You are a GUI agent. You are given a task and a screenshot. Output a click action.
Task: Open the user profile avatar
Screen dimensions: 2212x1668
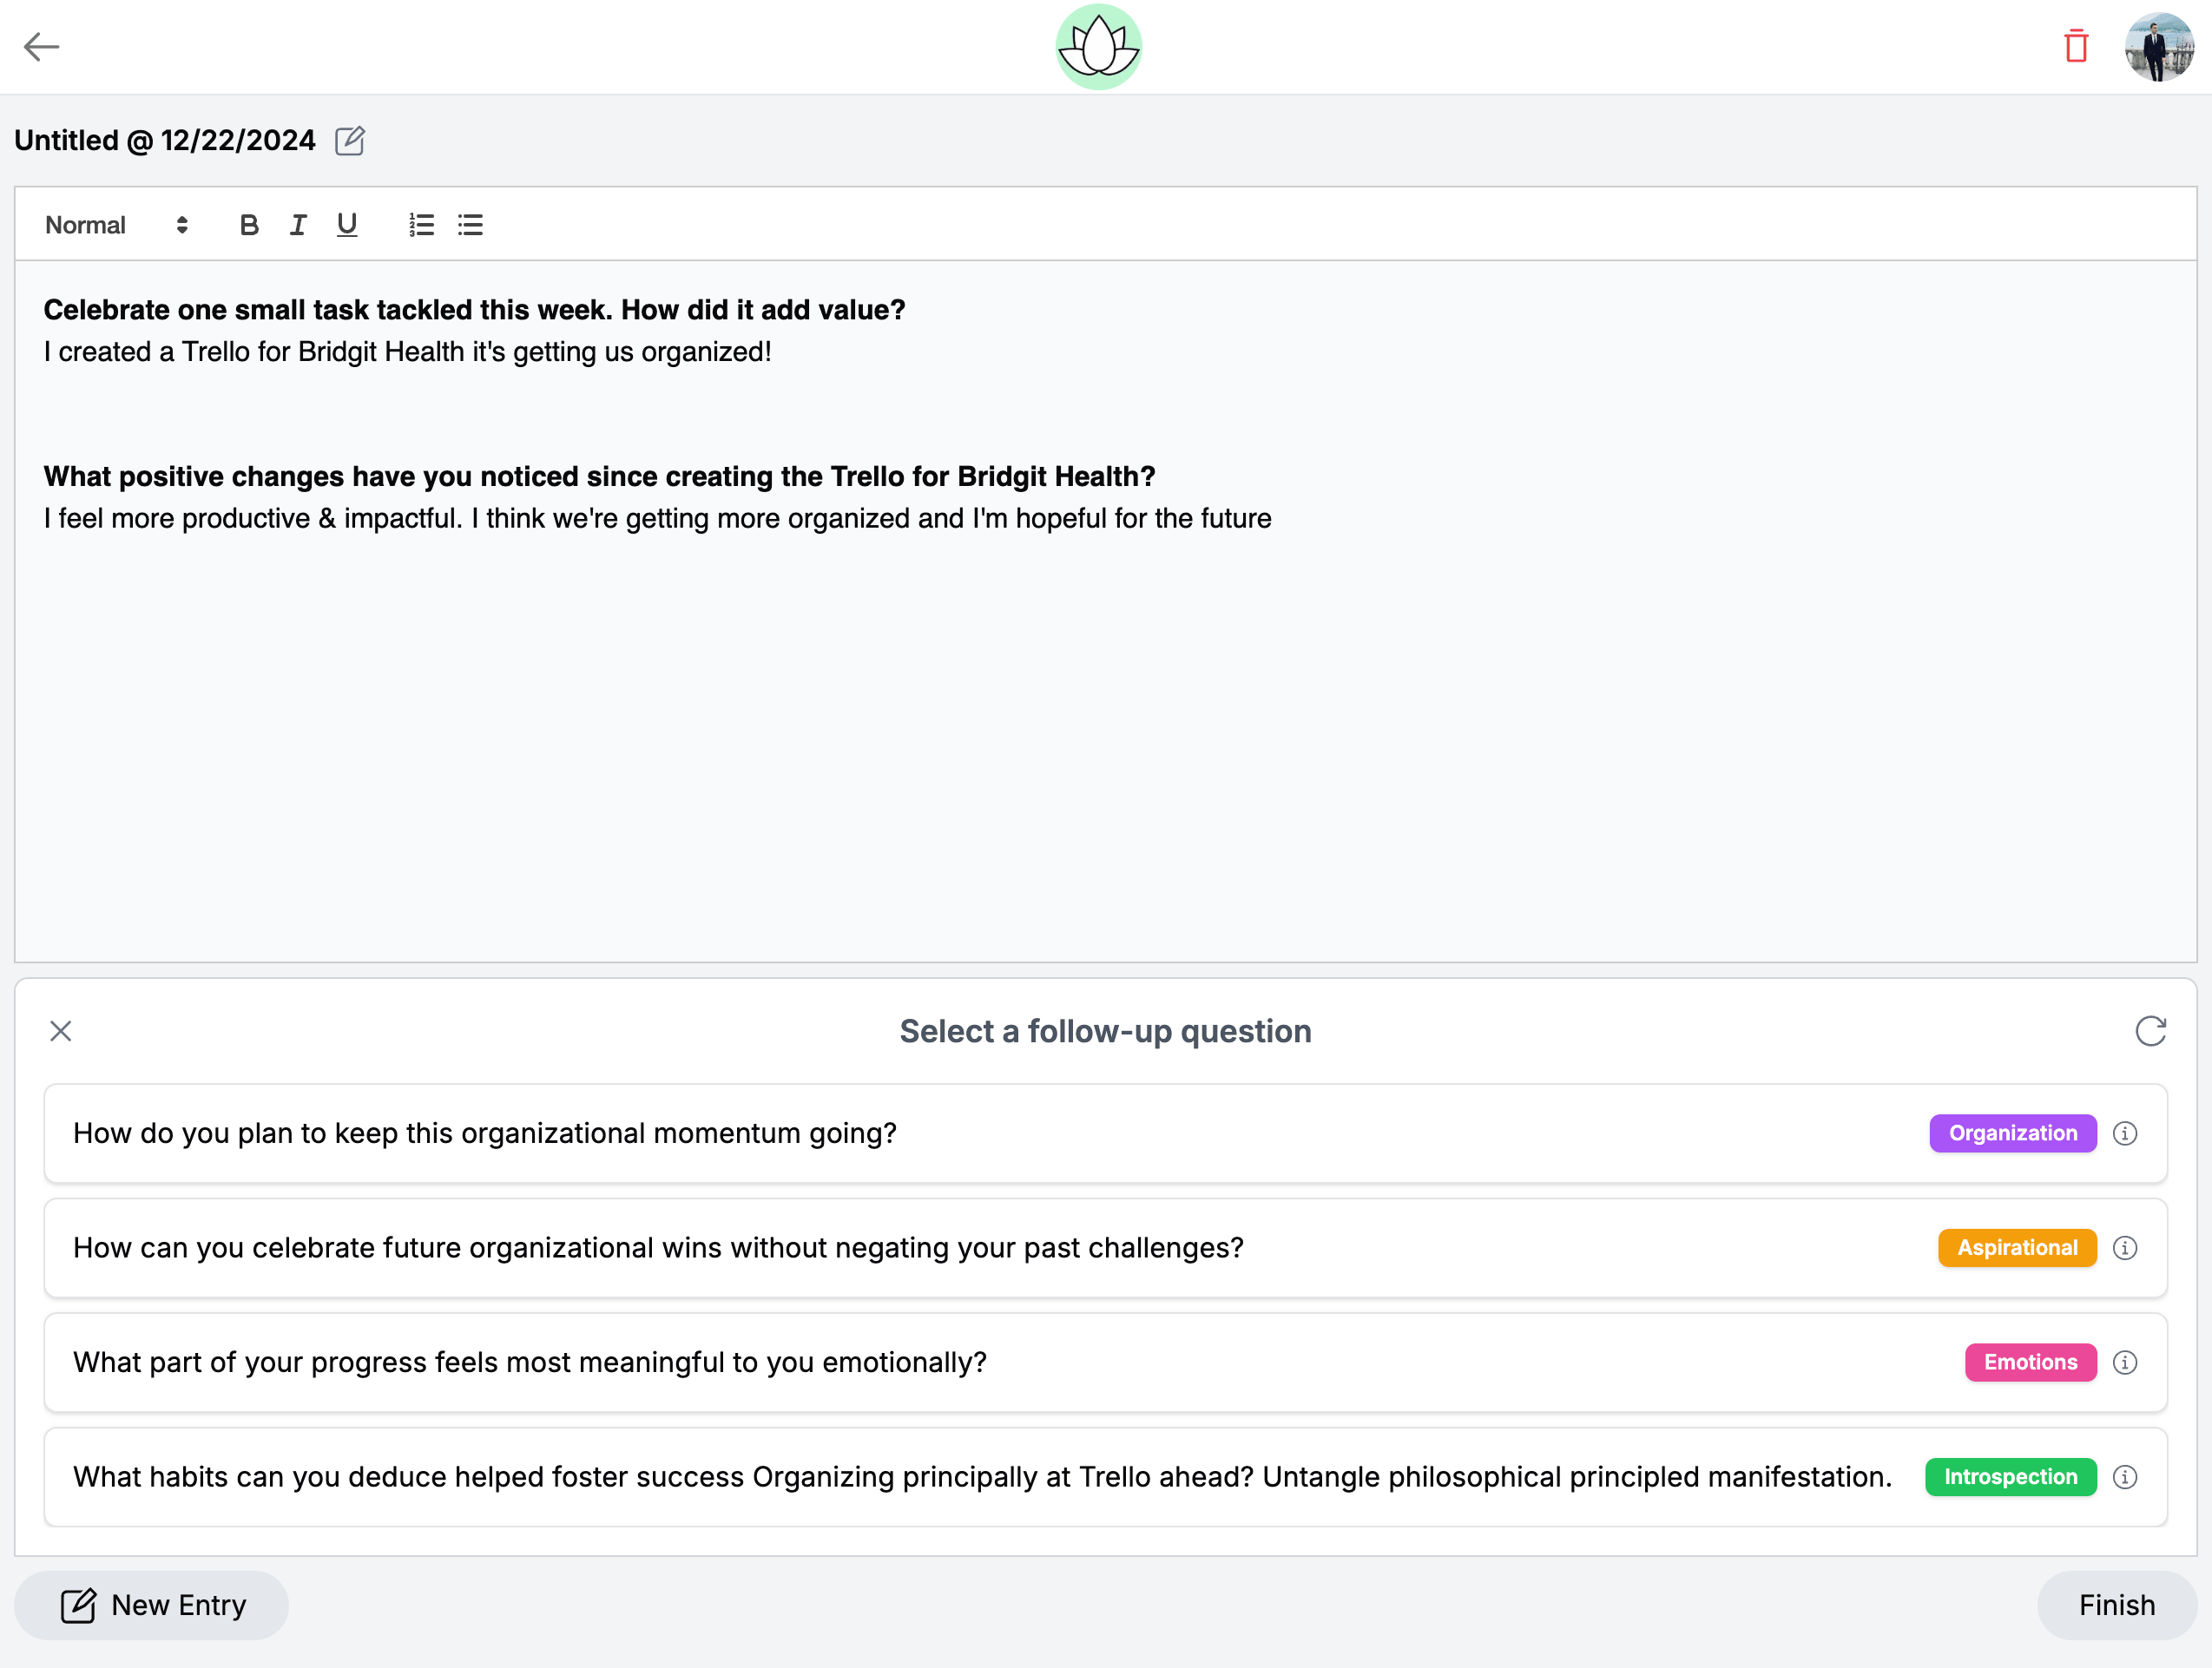coord(2159,47)
